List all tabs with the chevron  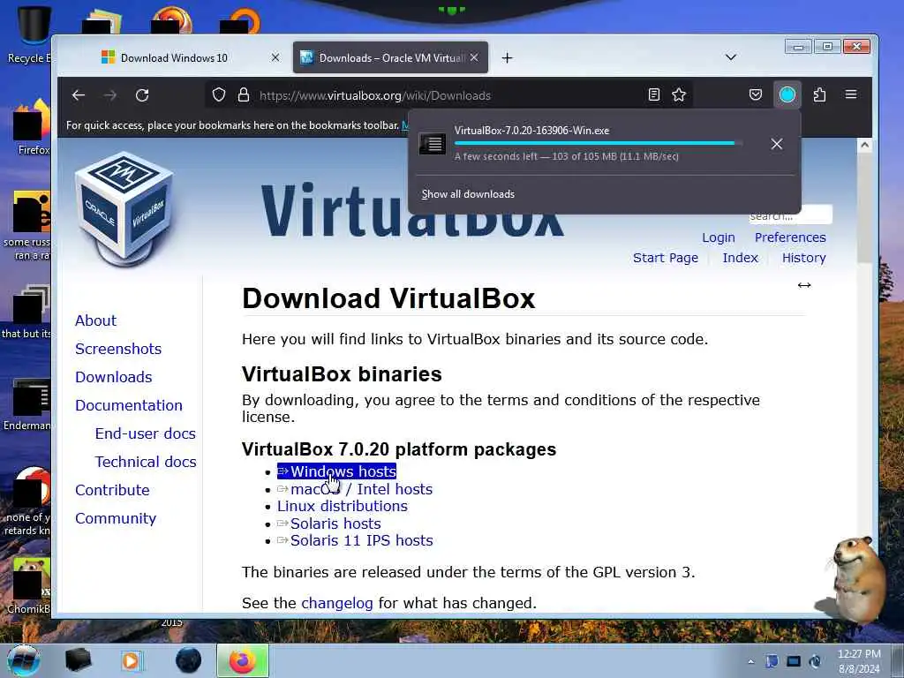(730, 57)
